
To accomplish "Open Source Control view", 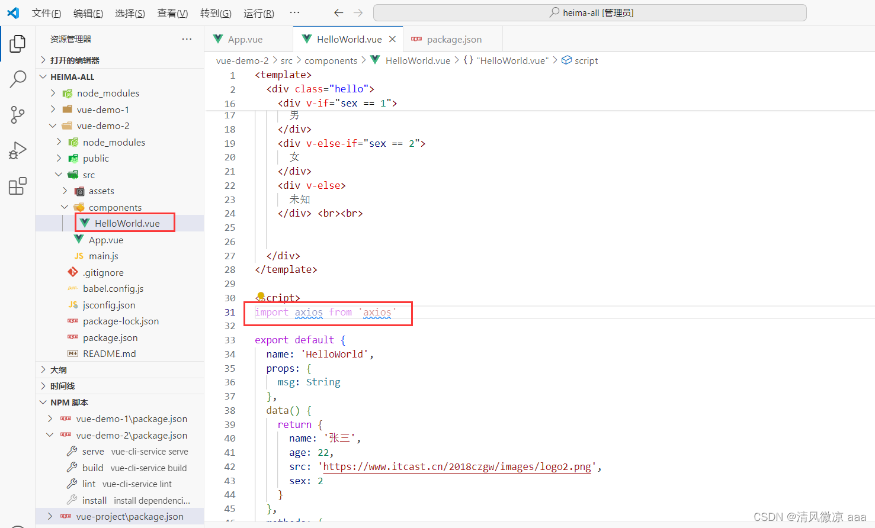I will (x=18, y=115).
